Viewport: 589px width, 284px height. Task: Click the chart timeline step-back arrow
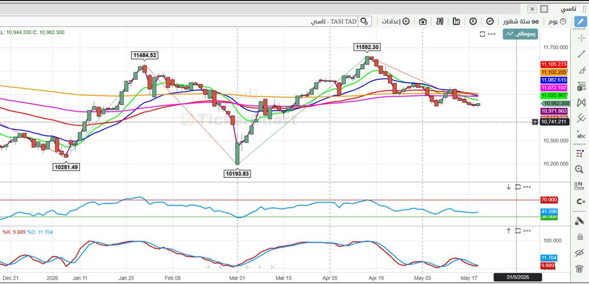pyautogui.click(x=220, y=267)
